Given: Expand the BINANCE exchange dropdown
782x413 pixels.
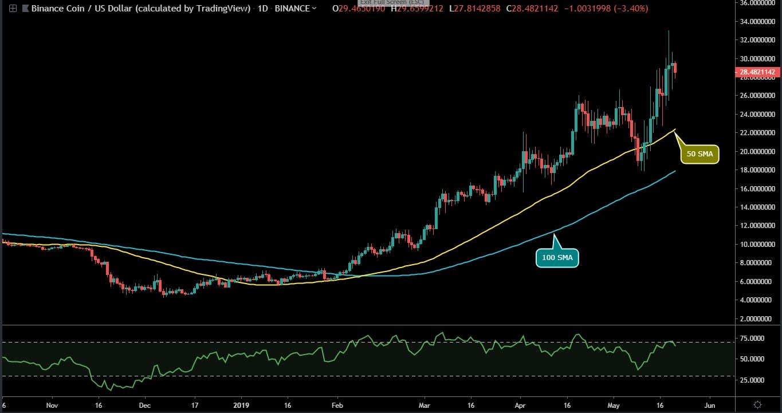Looking at the screenshot, I should pyautogui.click(x=296, y=9).
